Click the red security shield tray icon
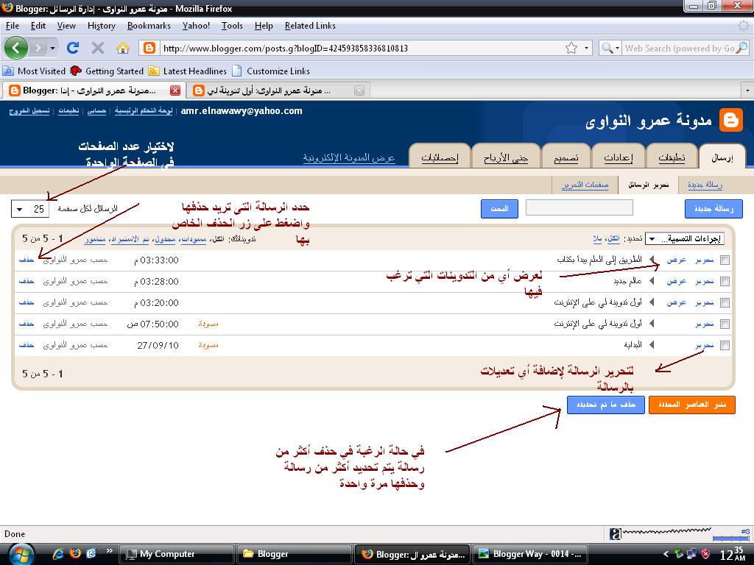754x565 pixels. pos(706,554)
